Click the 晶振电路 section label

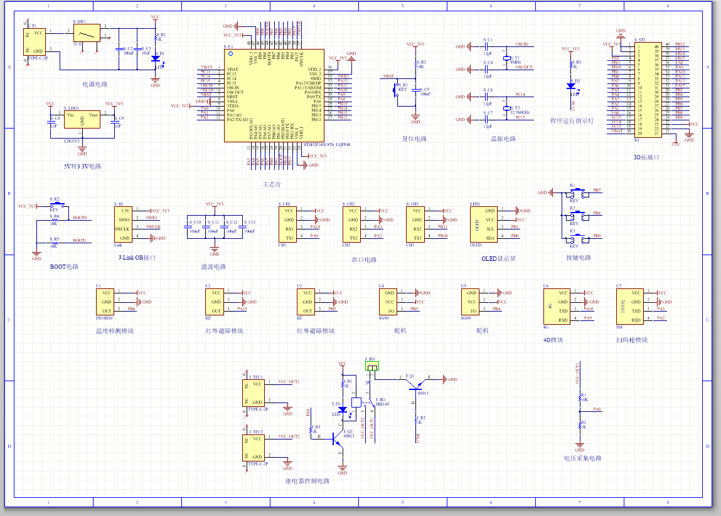pos(503,139)
